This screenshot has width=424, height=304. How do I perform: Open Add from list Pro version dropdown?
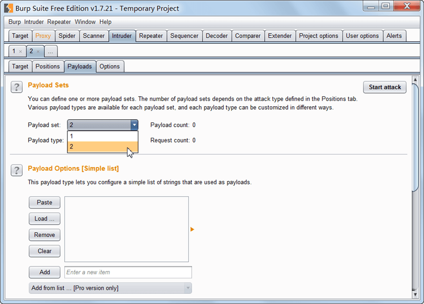110,288
